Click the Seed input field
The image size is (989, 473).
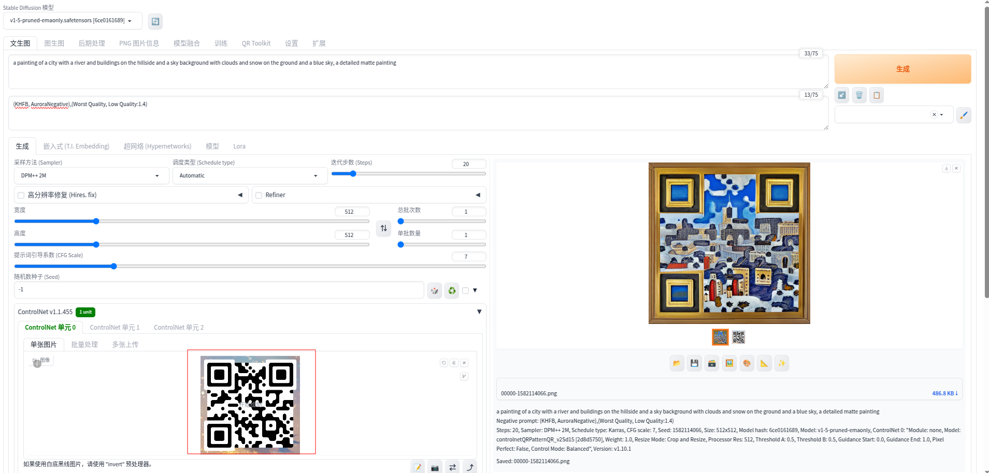tap(219, 290)
